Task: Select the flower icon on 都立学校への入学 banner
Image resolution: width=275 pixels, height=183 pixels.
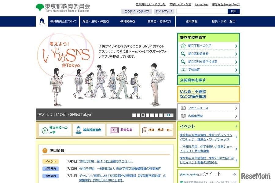Action: point(44,130)
